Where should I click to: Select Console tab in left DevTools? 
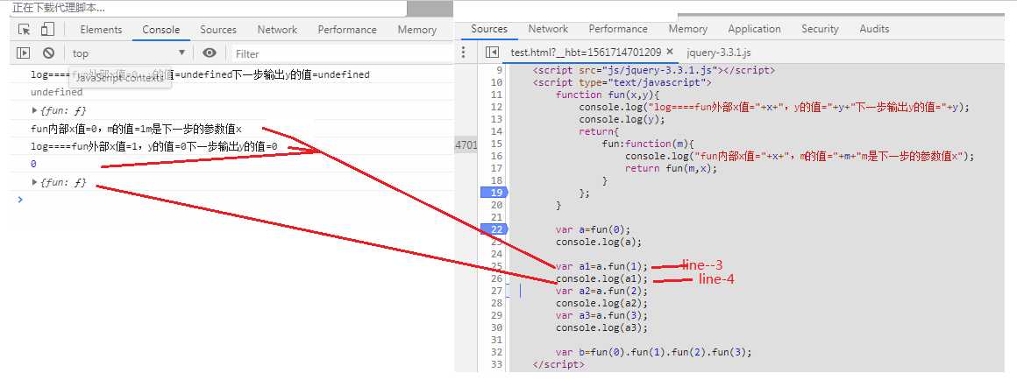tap(160, 30)
